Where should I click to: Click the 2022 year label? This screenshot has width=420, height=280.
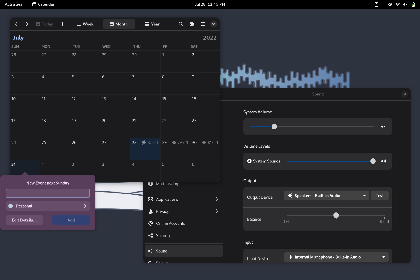210,38
